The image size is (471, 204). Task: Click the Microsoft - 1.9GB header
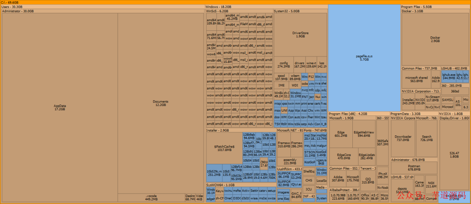point(352,118)
